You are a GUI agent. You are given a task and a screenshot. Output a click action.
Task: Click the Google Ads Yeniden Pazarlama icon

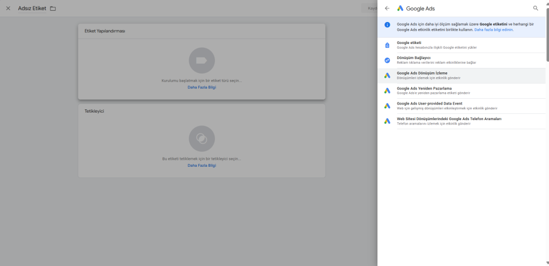click(387, 91)
